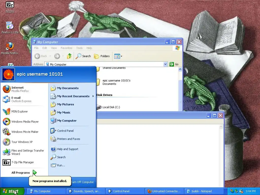Select Shared Documents folder
The height and width of the screenshot is (195, 260).
(111, 68)
